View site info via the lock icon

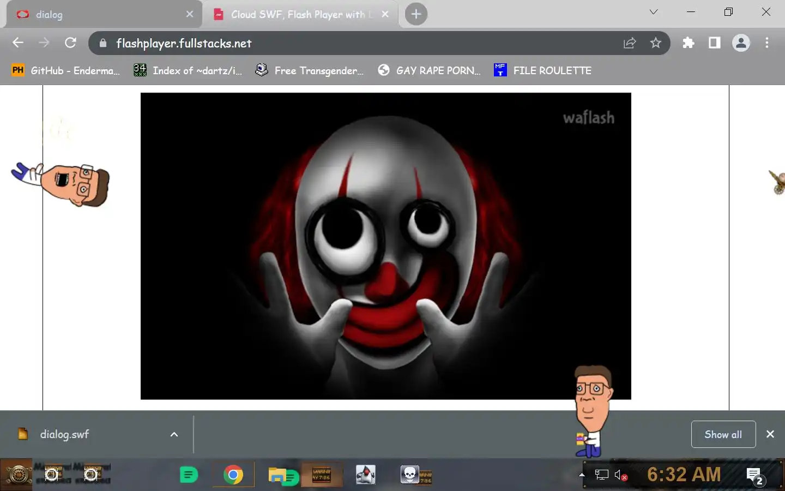pyautogui.click(x=102, y=43)
